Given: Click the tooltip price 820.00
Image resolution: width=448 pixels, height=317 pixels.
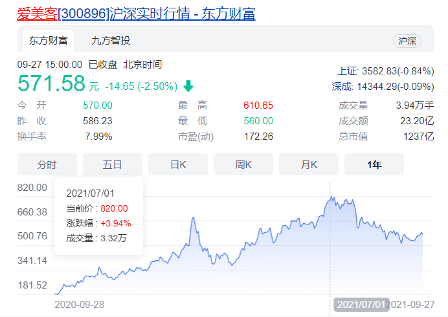Looking at the screenshot, I should click(114, 208).
